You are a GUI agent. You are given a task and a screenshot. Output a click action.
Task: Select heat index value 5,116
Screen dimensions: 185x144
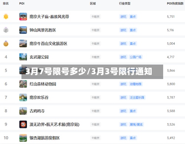click(171, 30)
